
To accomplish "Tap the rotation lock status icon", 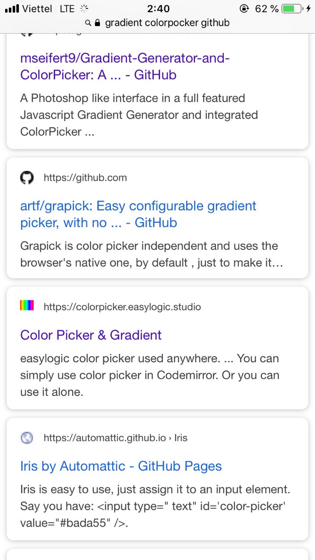I will pos(244,9).
